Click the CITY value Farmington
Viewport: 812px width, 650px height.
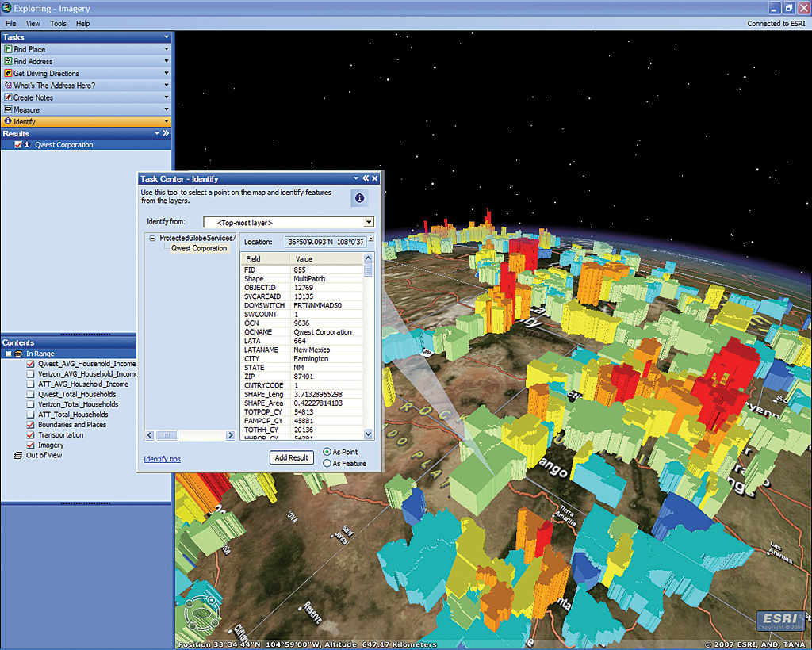[x=311, y=358]
